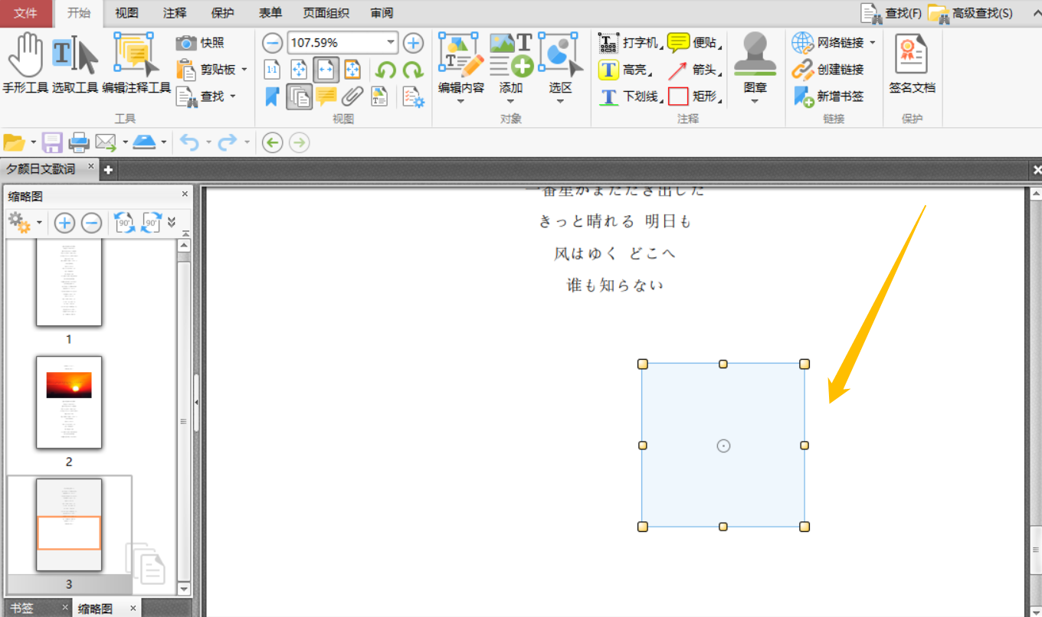Select page 2 thumbnail

tap(69, 403)
